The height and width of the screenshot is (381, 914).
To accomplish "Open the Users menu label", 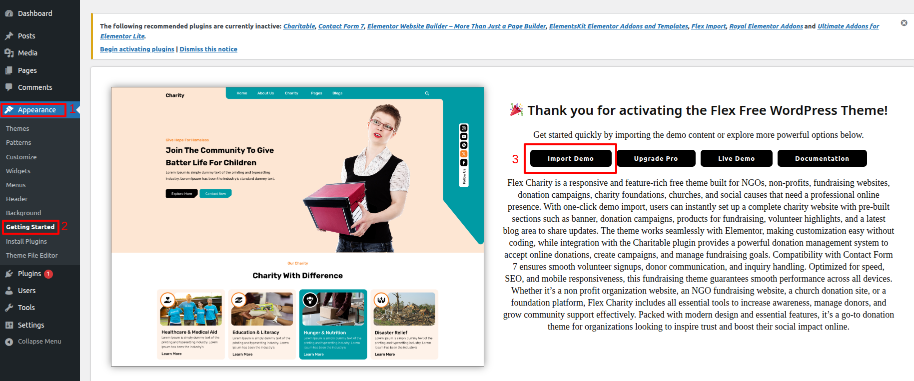I will tap(27, 291).
